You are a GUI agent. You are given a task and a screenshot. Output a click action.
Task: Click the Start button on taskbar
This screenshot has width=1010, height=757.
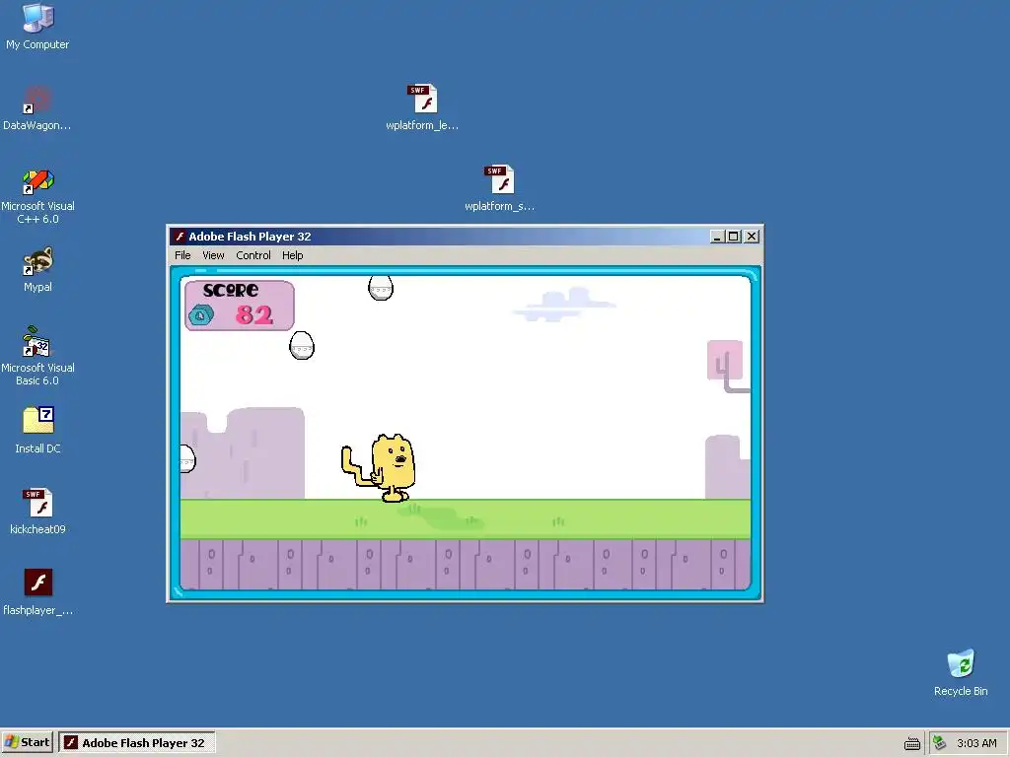(27, 742)
